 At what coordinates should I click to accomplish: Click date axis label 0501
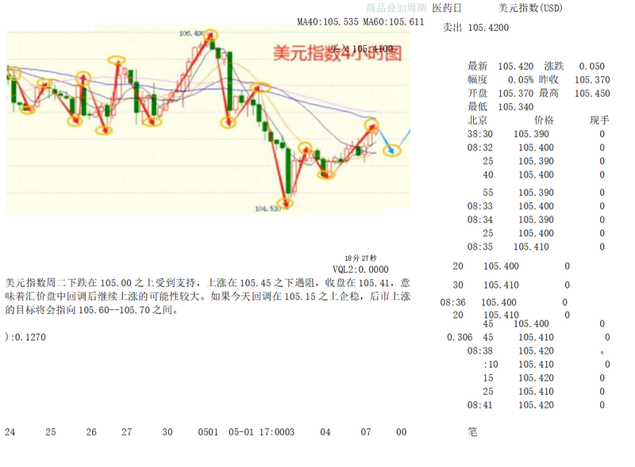[x=208, y=432]
